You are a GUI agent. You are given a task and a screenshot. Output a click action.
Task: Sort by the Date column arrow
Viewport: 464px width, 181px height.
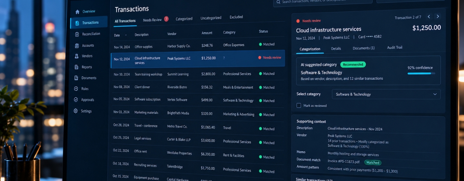(126, 35)
